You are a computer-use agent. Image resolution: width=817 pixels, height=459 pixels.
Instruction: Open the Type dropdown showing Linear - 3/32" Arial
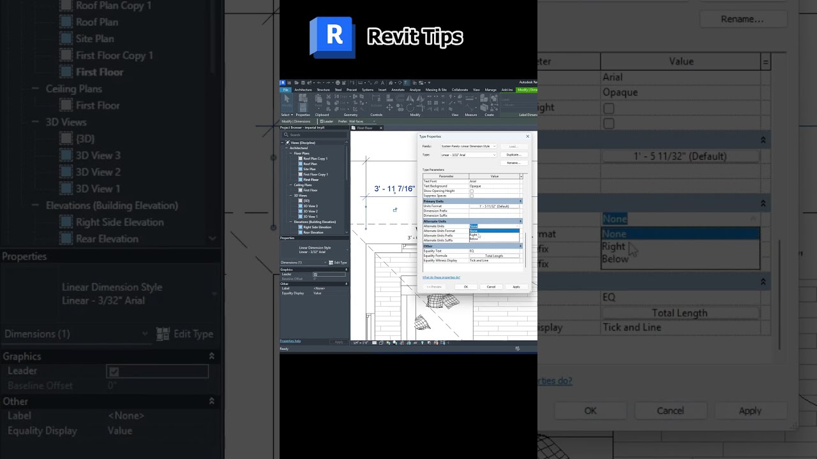coord(469,155)
